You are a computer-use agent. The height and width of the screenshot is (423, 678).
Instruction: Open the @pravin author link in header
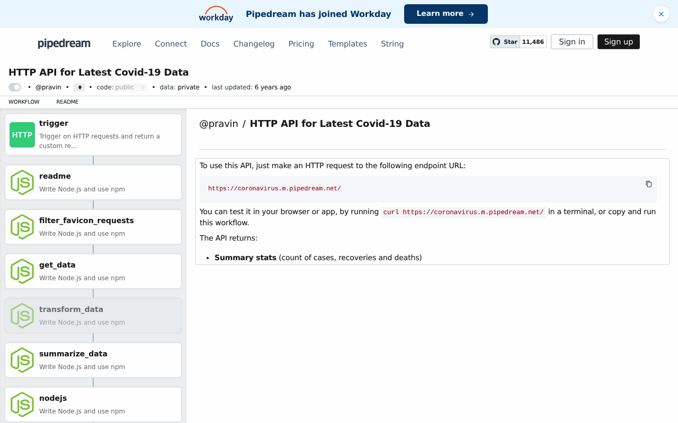click(x=48, y=87)
